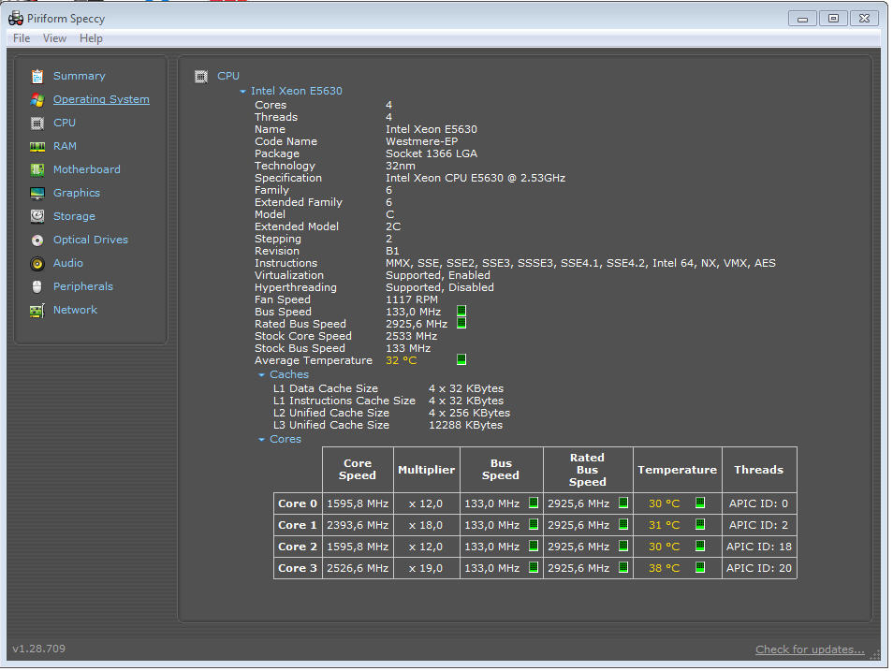
Task: Click the x 19,0 multiplier cell
Action: pyautogui.click(x=426, y=568)
